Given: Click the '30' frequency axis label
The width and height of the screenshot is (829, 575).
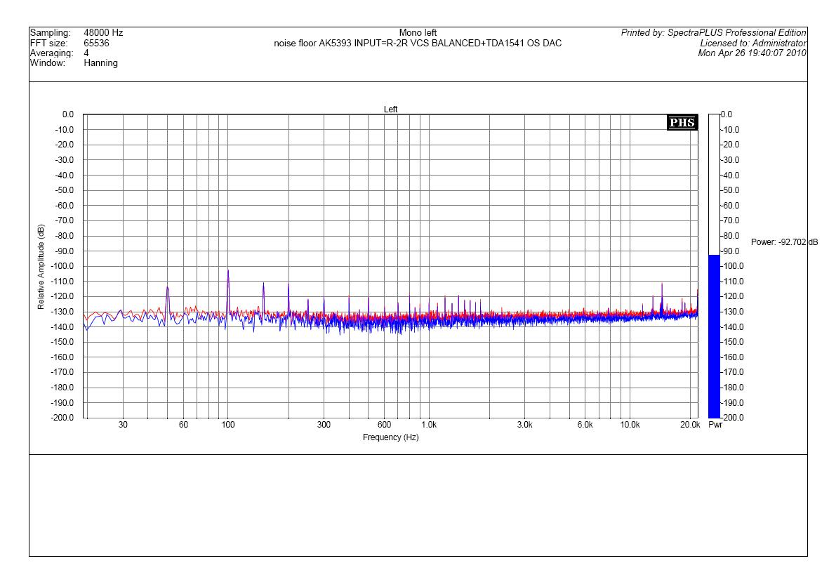Looking at the screenshot, I should pyautogui.click(x=123, y=425).
